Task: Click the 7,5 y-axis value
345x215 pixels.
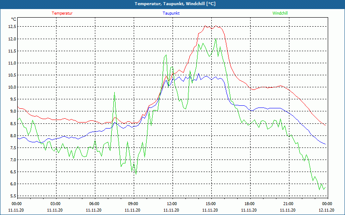Action: pyautogui.click(x=13, y=147)
